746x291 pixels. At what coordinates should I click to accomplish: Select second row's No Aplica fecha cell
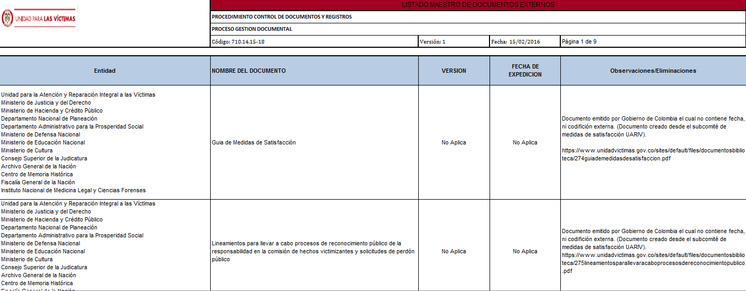[525, 251]
